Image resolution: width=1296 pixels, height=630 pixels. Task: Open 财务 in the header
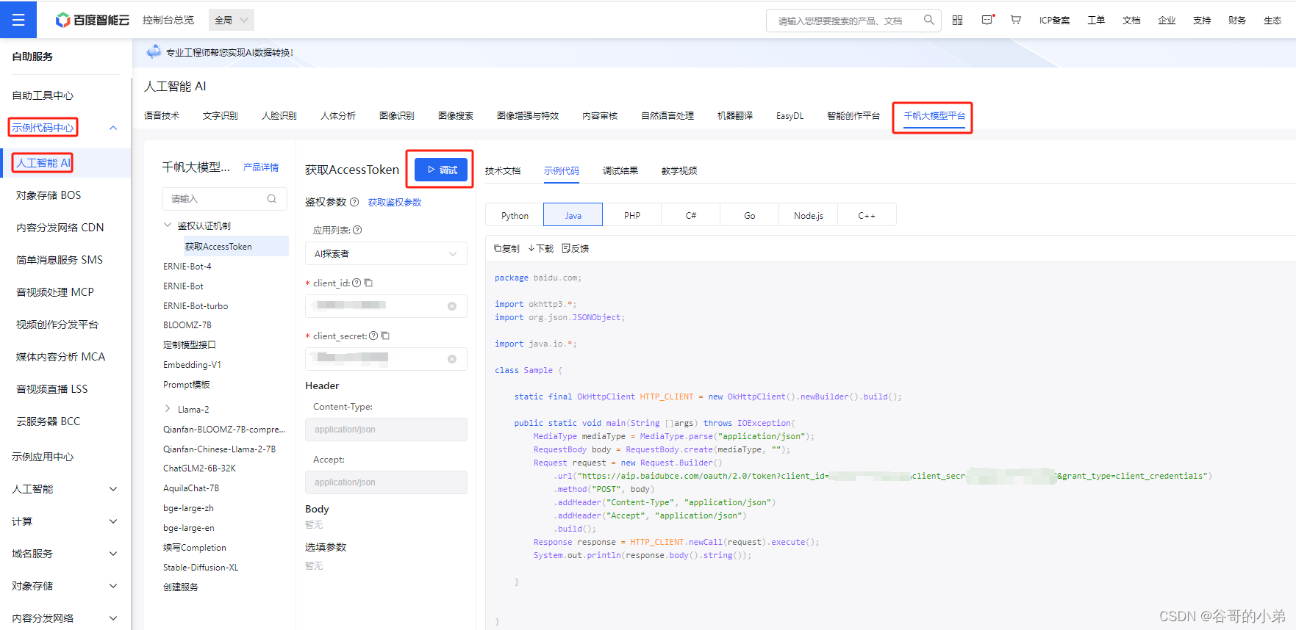pos(1237,21)
